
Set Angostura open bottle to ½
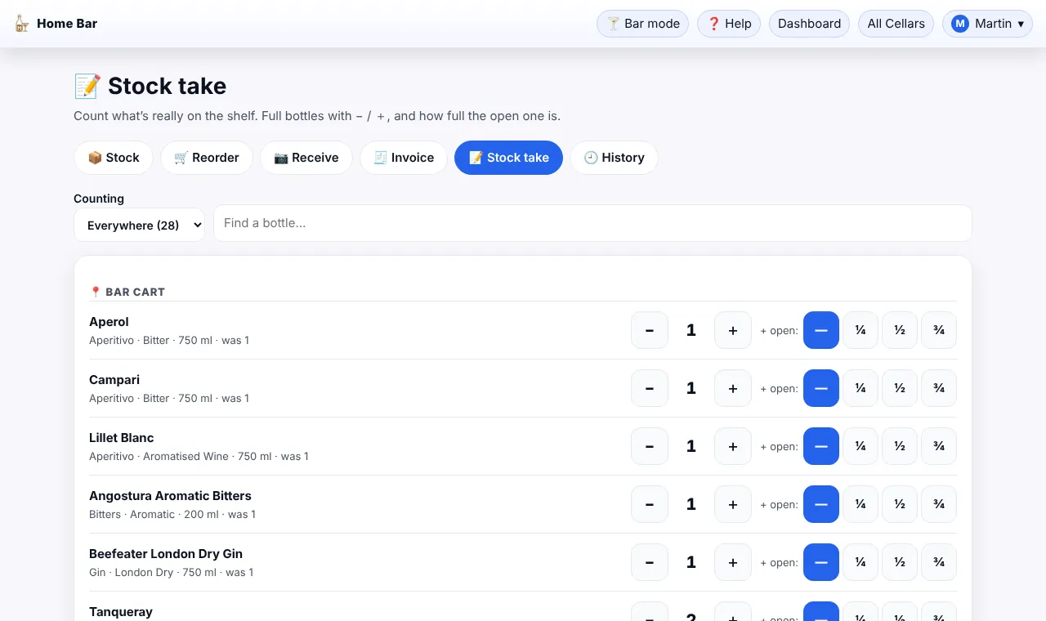click(900, 504)
